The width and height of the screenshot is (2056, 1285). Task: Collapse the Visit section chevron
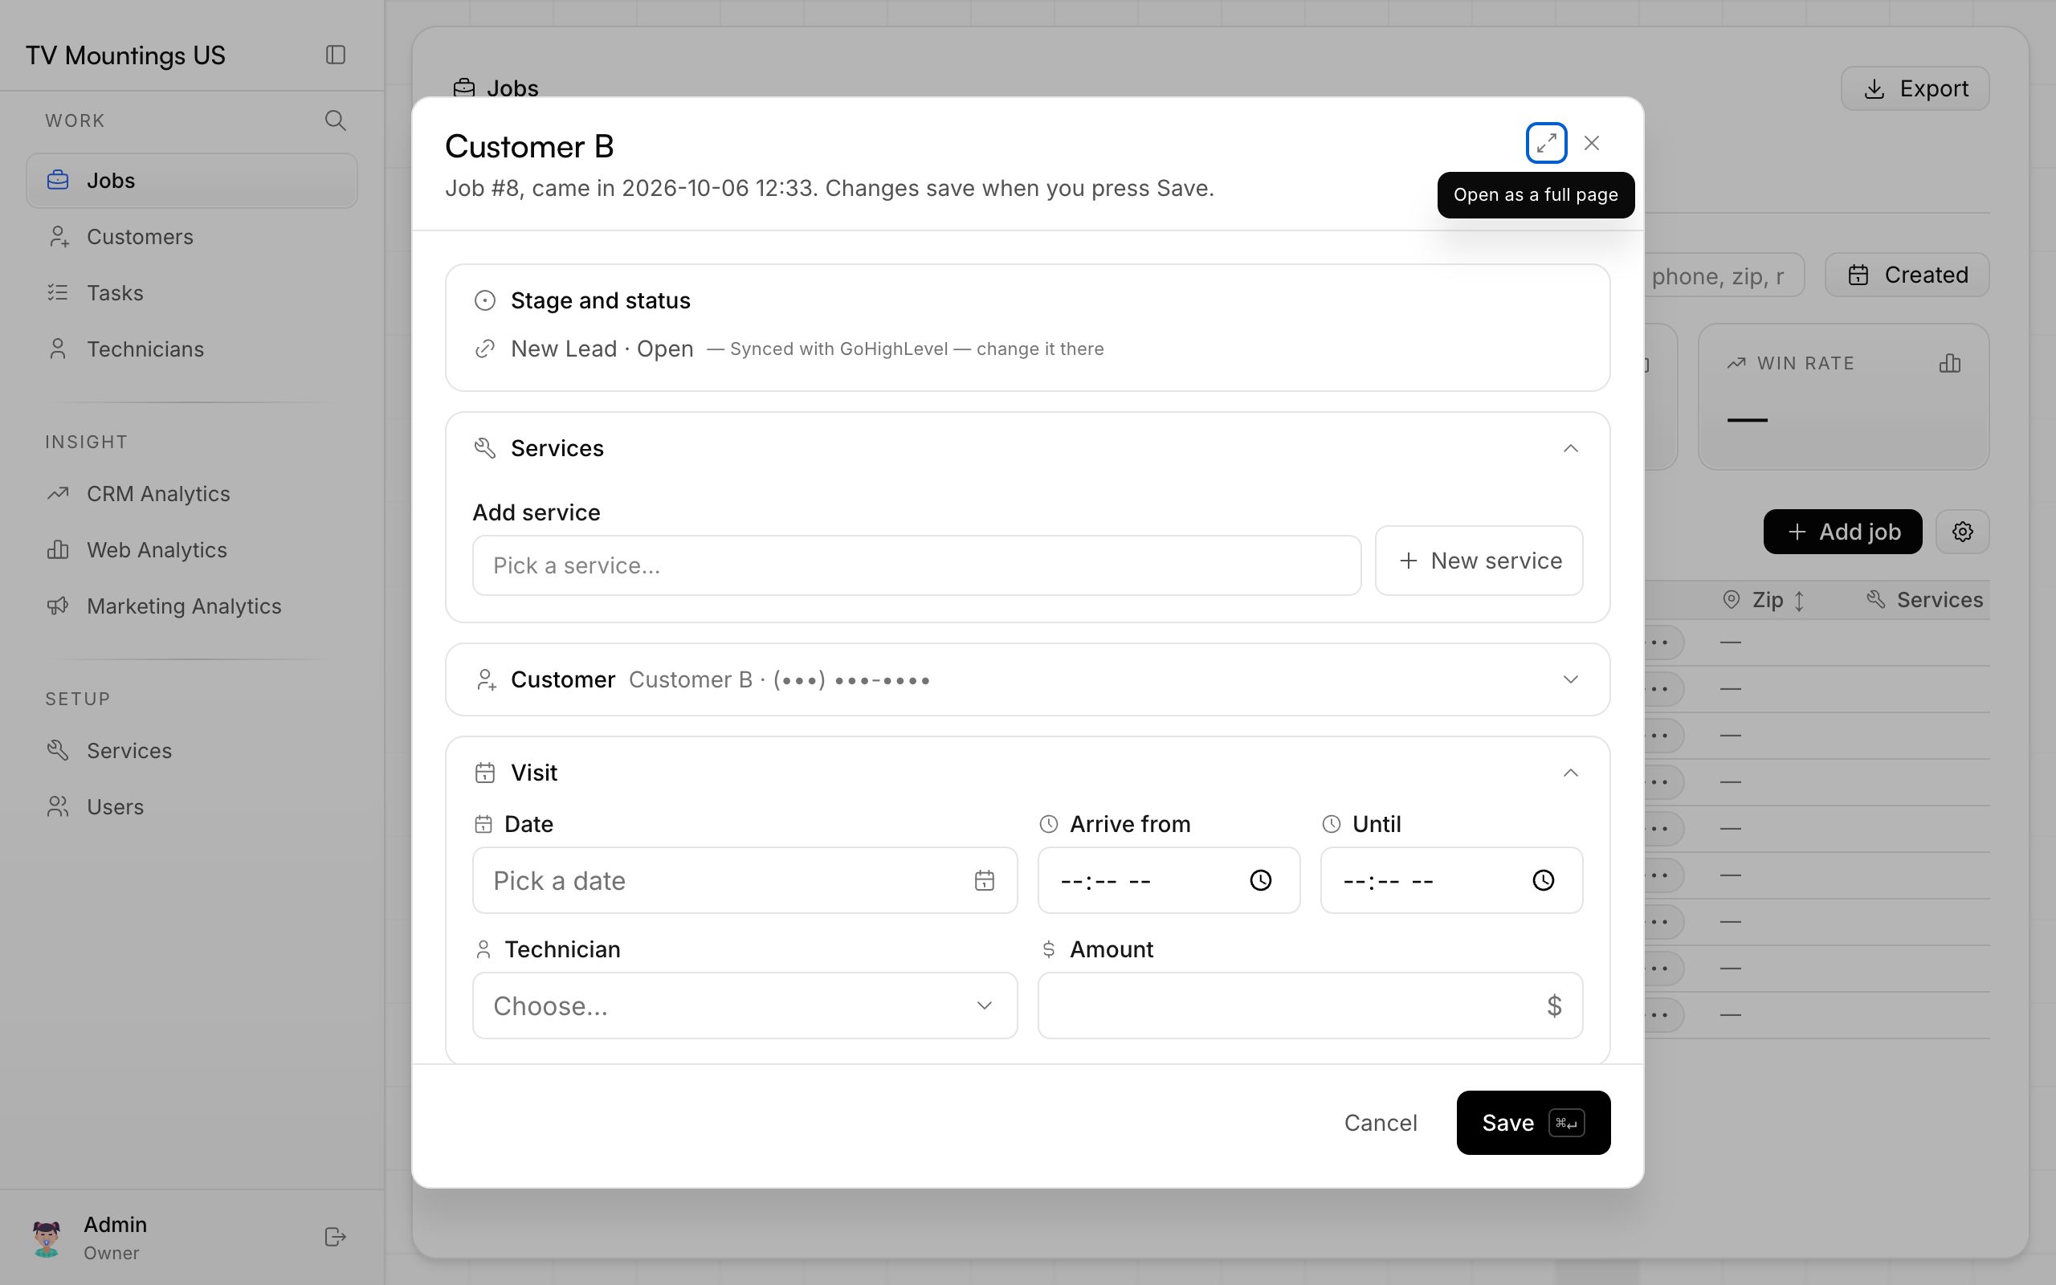(x=1571, y=773)
